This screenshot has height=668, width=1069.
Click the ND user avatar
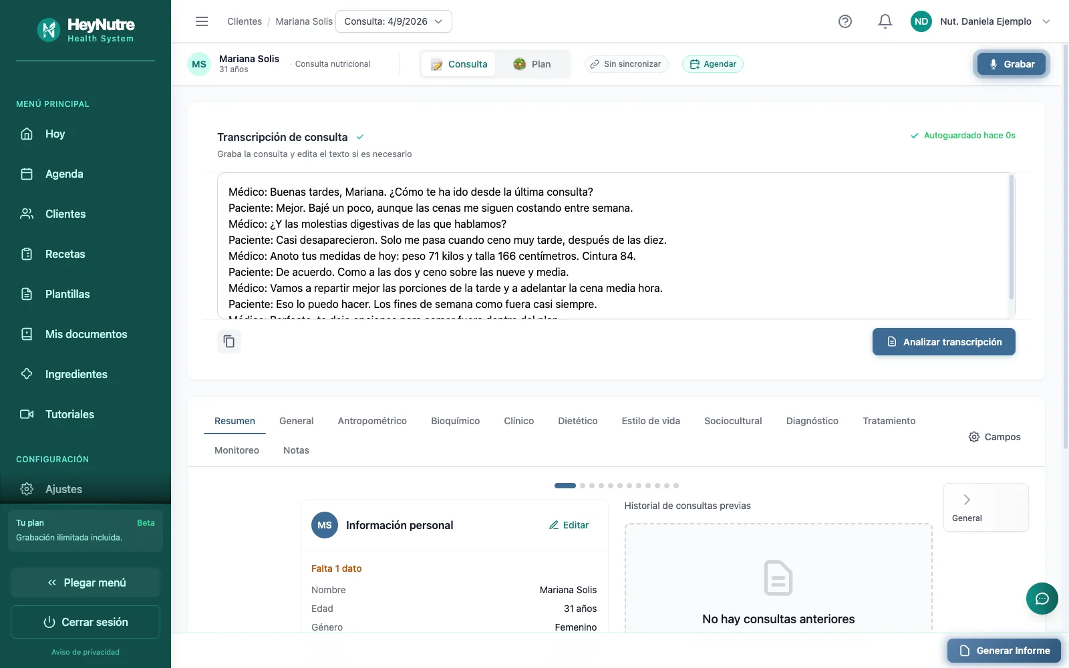coord(921,21)
